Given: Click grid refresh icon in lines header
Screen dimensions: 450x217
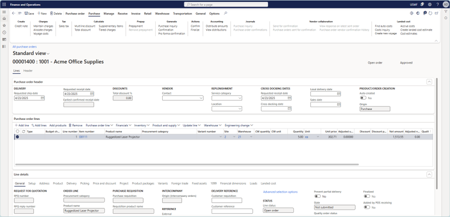Looking at the screenshot, I should coord(23,131).
